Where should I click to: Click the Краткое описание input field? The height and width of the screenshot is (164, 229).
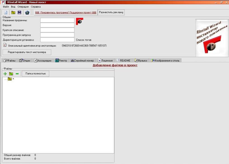pyautogui.click(x=57, y=30)
